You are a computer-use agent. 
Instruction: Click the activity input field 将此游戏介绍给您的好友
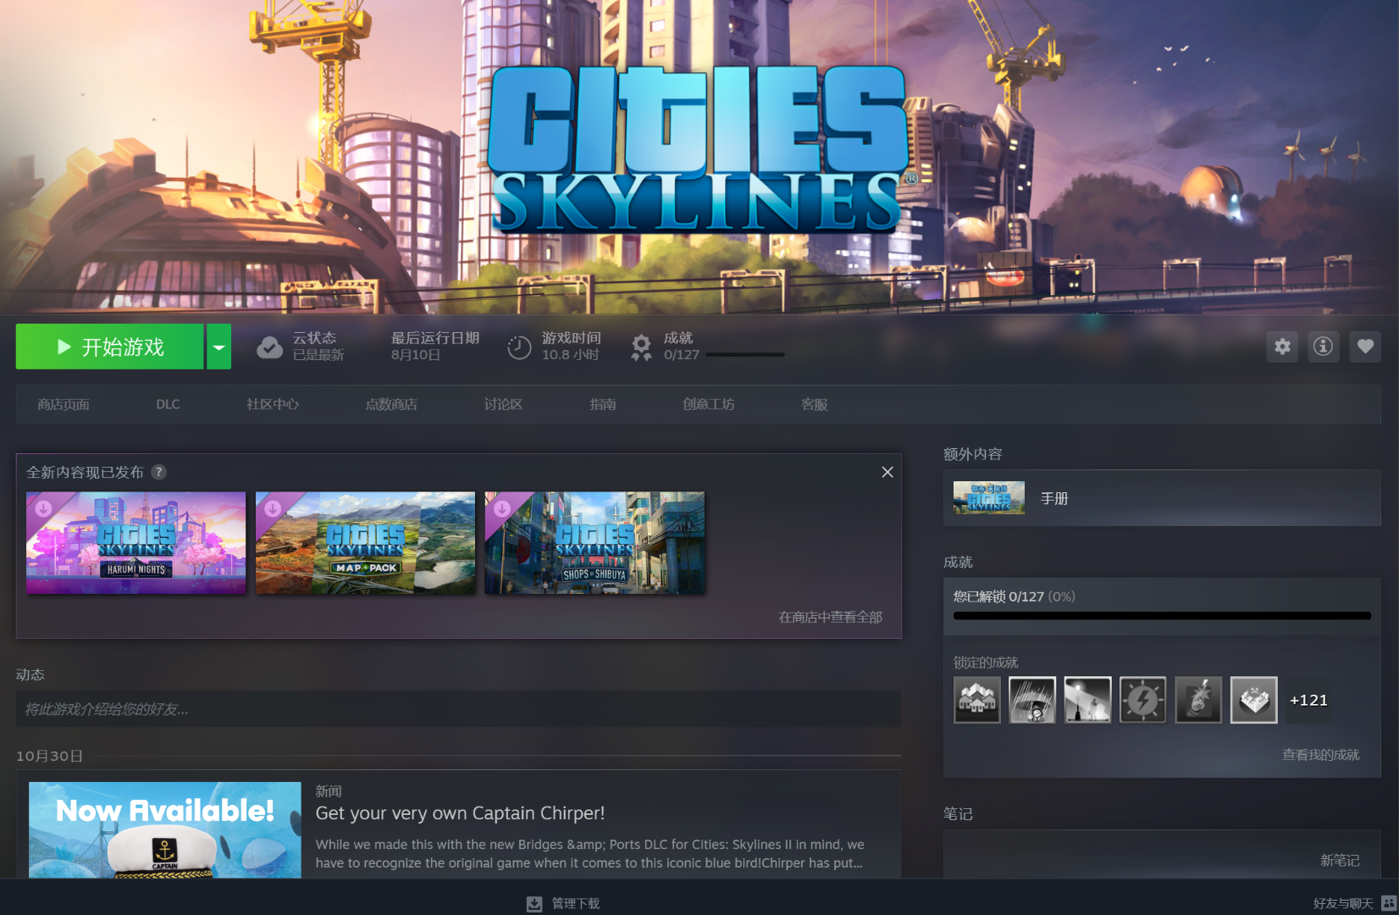tap(457, 709)
